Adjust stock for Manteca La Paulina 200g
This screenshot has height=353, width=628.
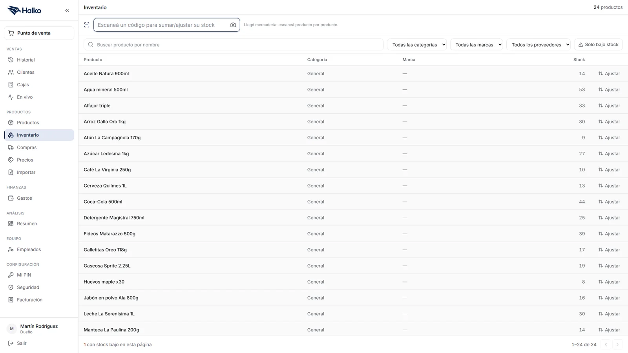(x=609, y=330)
